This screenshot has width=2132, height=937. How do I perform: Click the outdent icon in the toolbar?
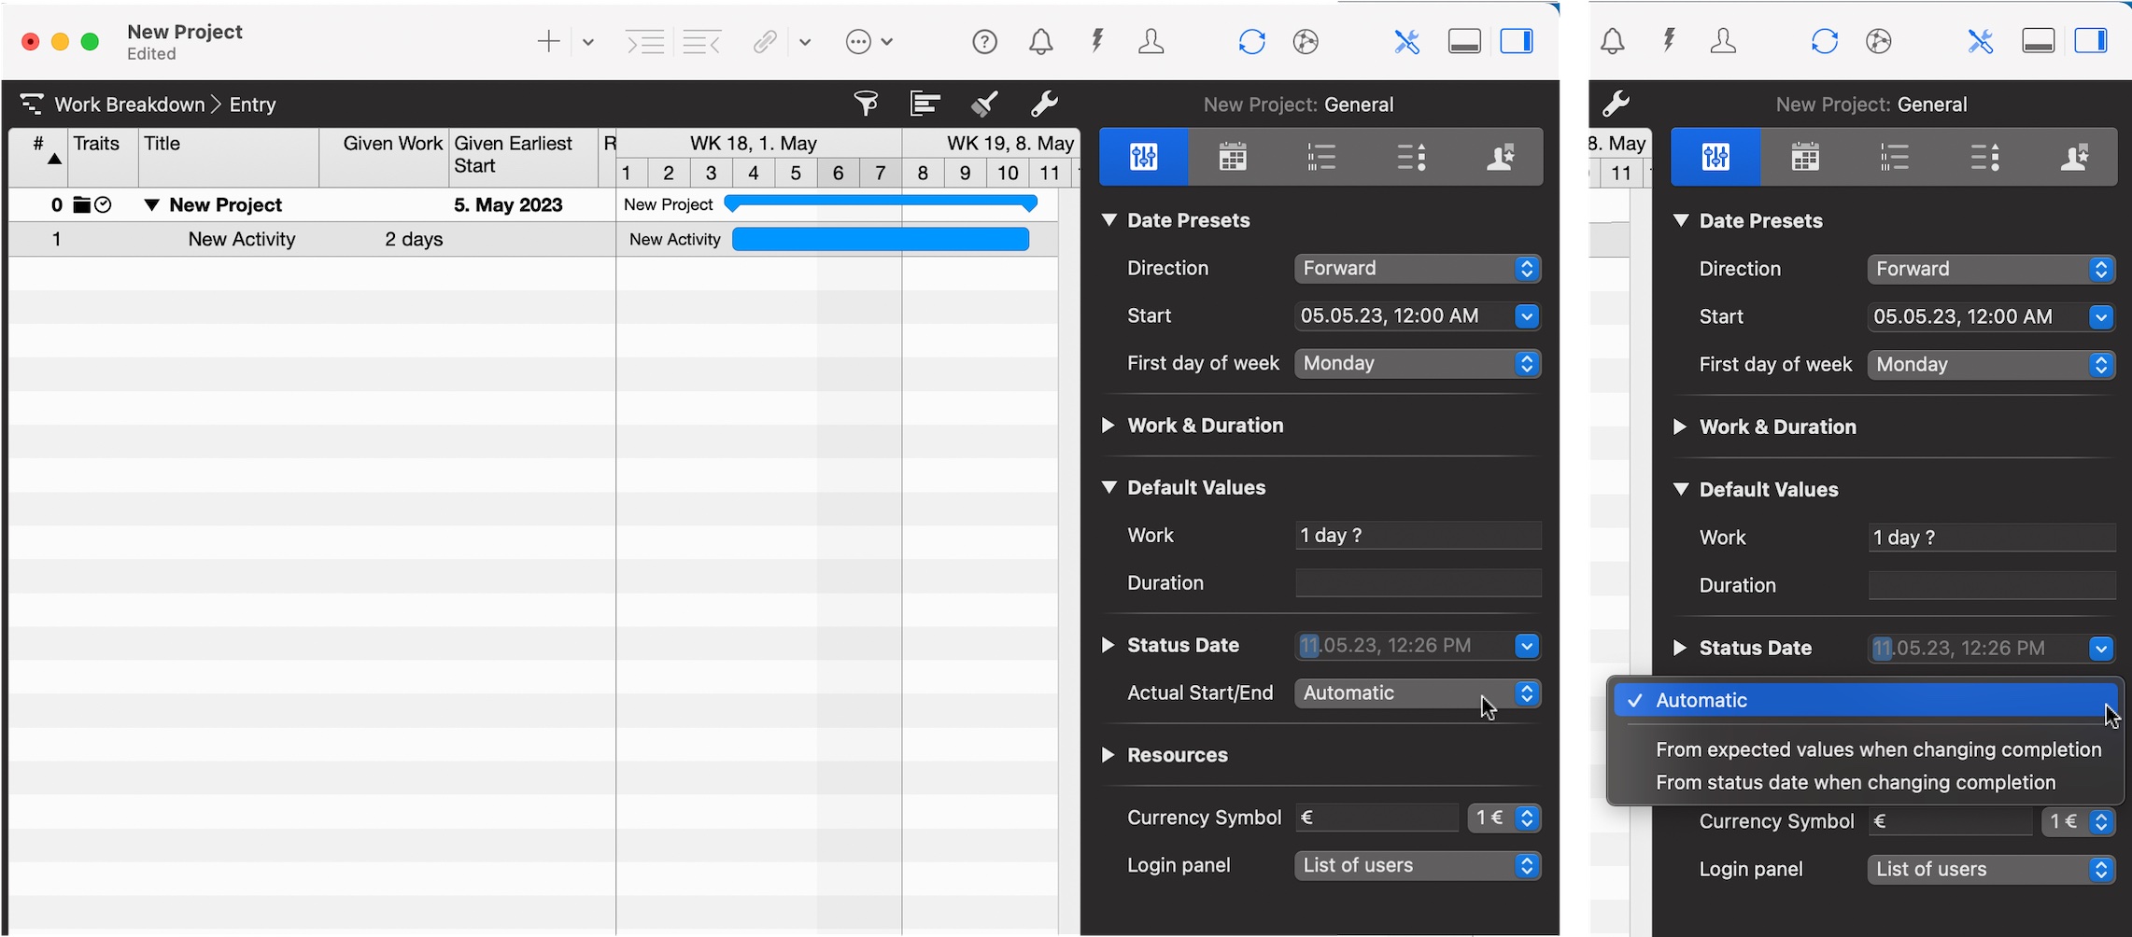[701, 42]
